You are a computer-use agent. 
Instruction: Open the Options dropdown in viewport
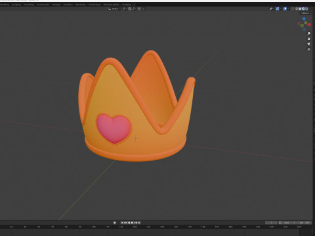point(306,13)
